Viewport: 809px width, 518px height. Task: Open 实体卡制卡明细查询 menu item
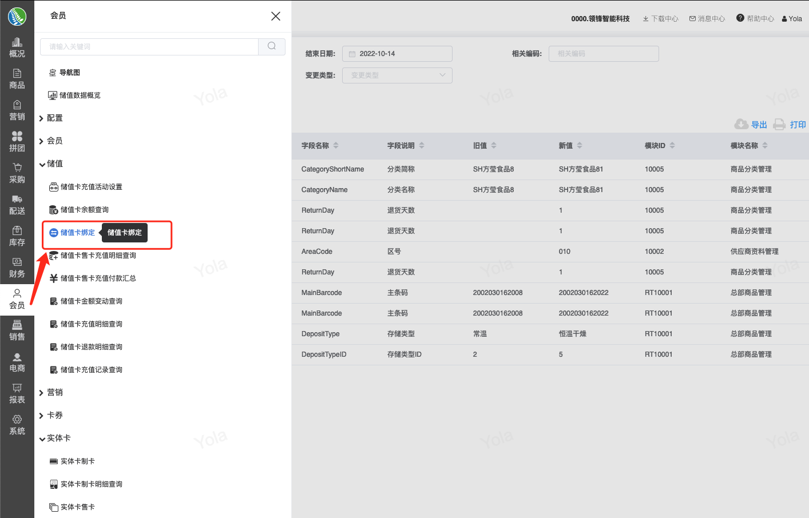coord(86,484)
